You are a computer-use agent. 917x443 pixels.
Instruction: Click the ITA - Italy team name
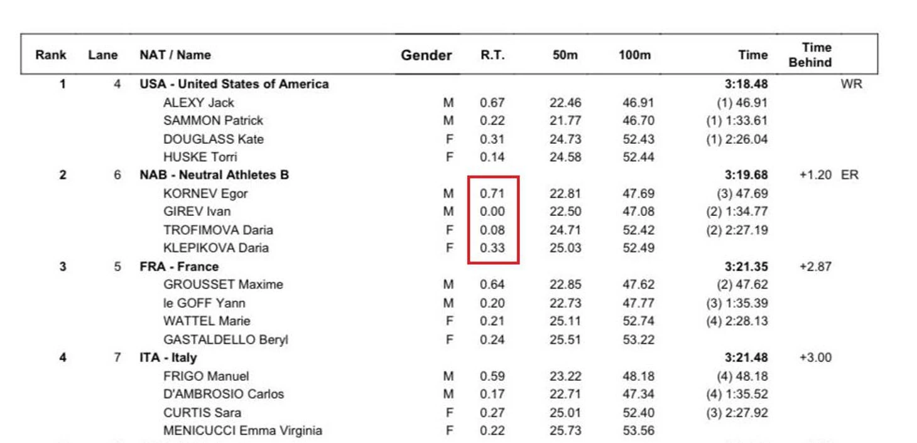168,358
